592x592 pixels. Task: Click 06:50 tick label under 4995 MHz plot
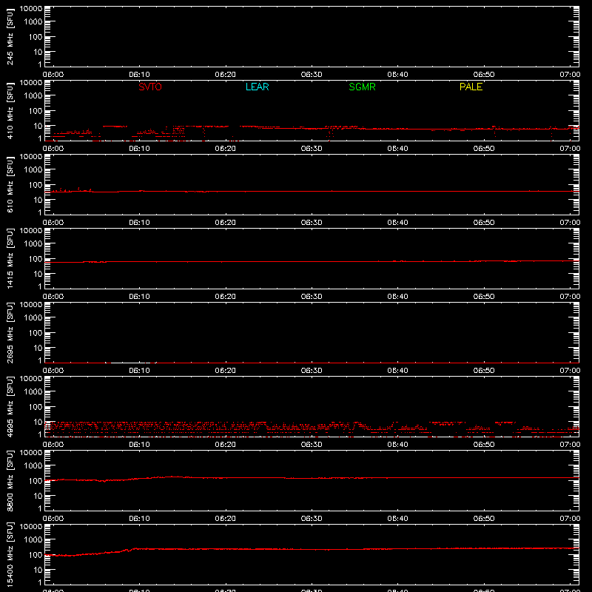pyautogui.click(x=484, y=445)
